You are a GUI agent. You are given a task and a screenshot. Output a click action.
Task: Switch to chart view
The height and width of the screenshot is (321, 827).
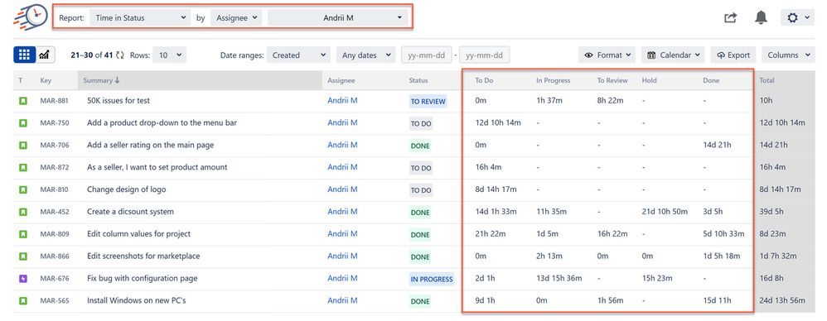coord(46,55)
